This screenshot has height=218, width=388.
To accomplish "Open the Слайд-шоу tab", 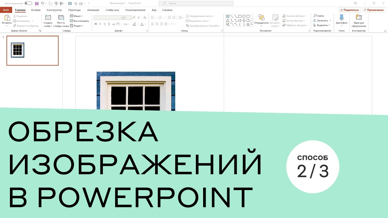I will [112, 10].
